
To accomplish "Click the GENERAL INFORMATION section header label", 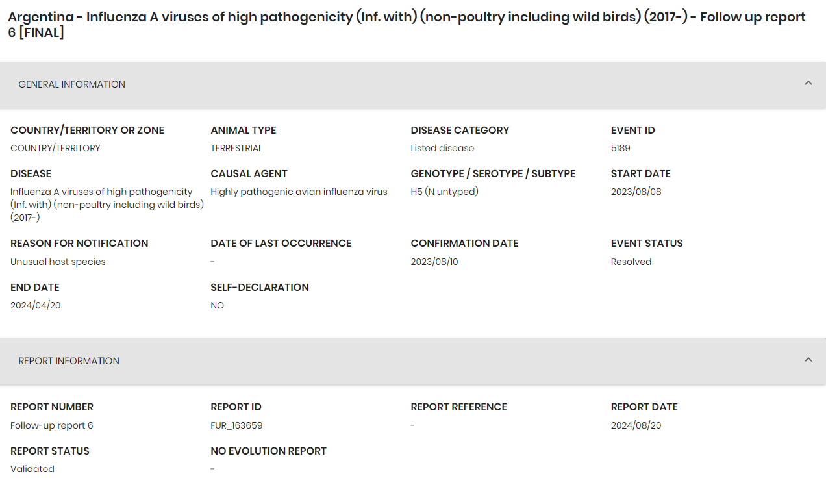I will point(71,84).
